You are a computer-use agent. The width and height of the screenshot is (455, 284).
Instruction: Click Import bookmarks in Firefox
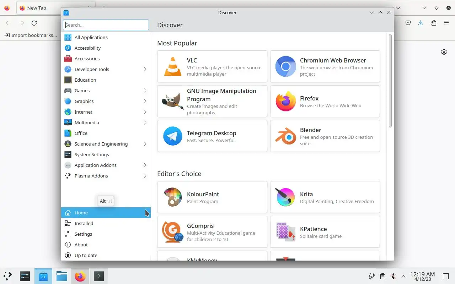(x=31, y=35)
